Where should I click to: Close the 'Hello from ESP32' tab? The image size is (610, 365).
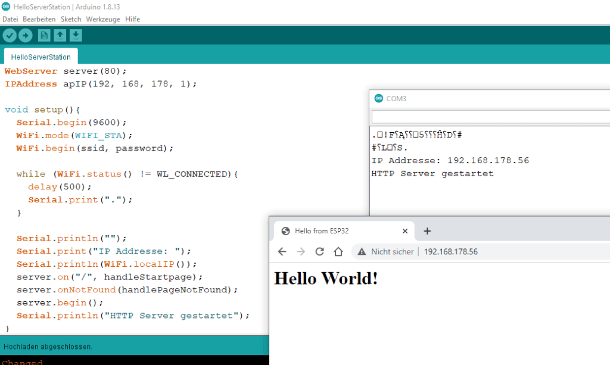(x=405, y=231)
